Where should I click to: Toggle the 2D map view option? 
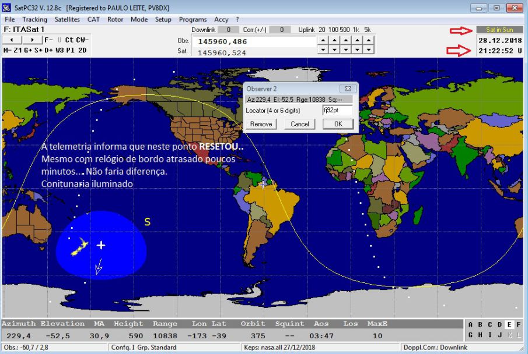(82, 50)
